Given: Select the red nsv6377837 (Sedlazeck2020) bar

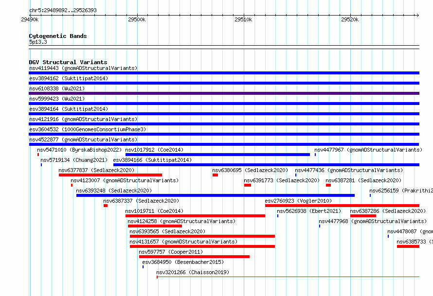Looking at the screenshot, I should click(x=110, y=175).
